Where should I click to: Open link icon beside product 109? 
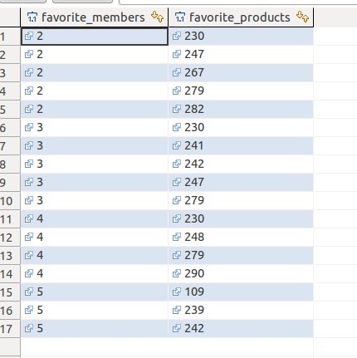coord(177,292)
